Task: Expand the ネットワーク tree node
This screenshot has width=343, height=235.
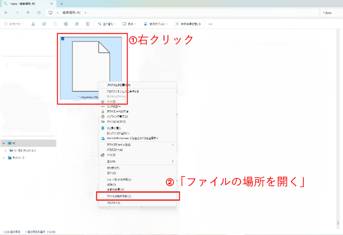Action: (4, 158)
